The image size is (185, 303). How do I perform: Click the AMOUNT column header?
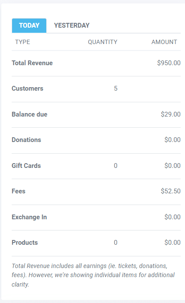[x=164, y=42]
